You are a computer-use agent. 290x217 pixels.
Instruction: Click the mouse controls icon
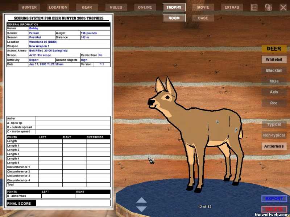click(268, 7)
